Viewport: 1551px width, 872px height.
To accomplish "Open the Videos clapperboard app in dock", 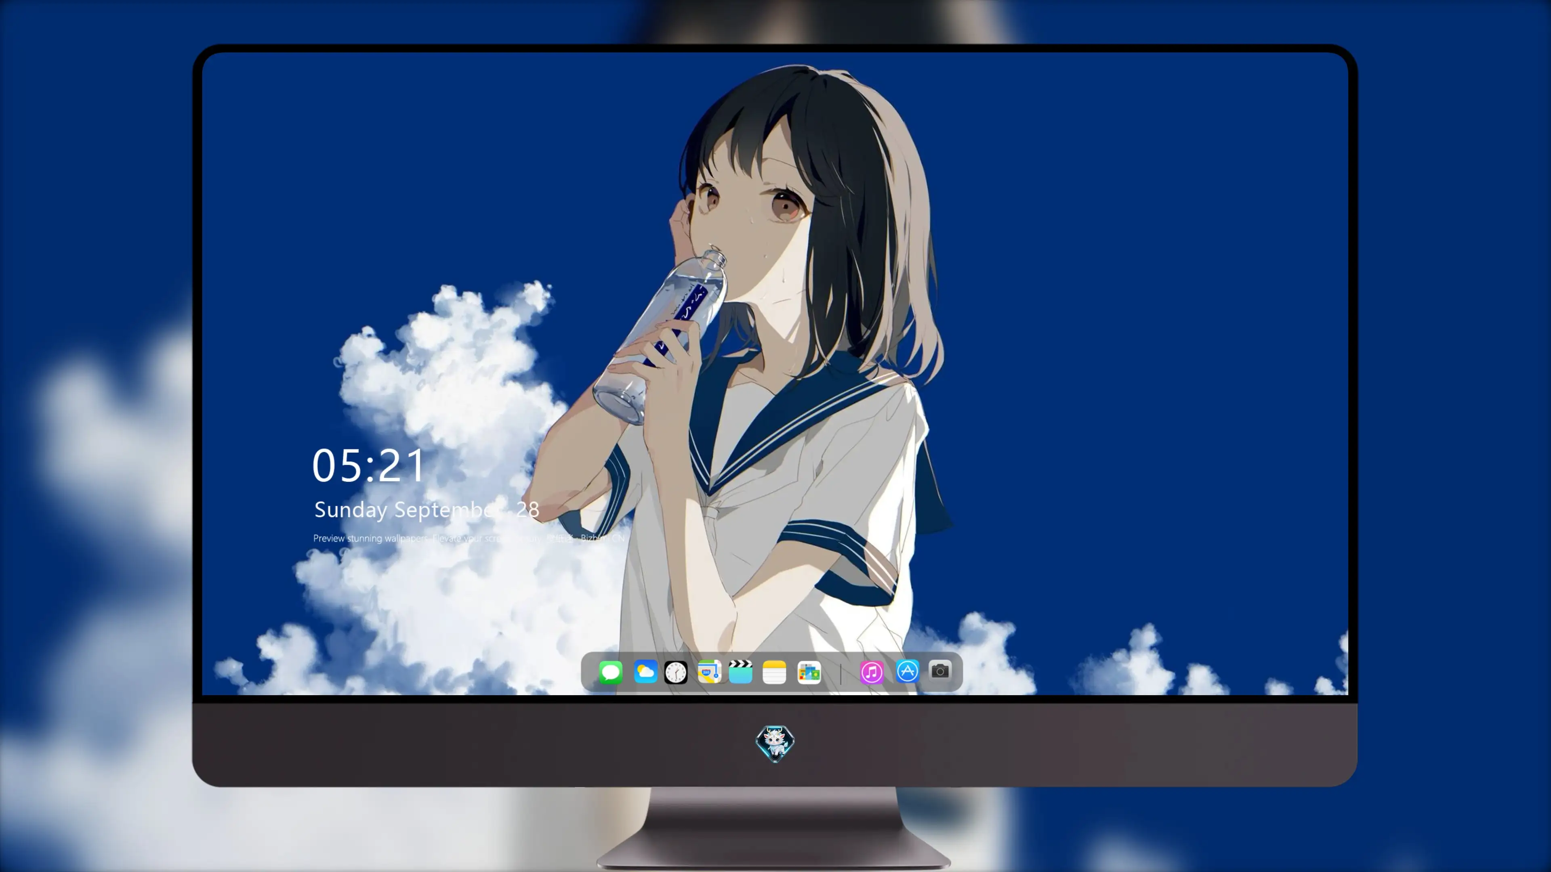I will click(x=741, y=672).
